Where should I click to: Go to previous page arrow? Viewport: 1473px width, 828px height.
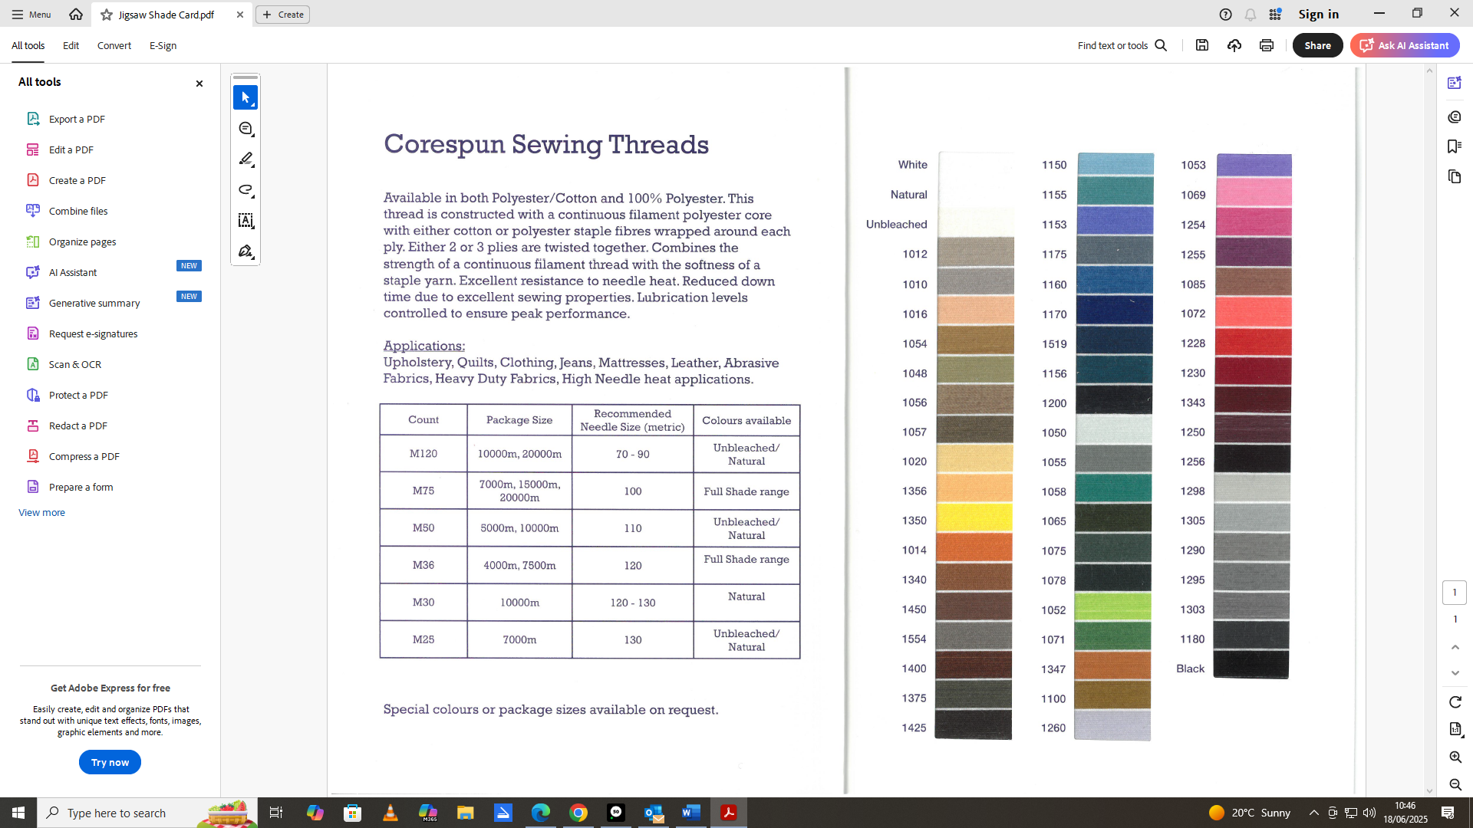(1455, 648)
